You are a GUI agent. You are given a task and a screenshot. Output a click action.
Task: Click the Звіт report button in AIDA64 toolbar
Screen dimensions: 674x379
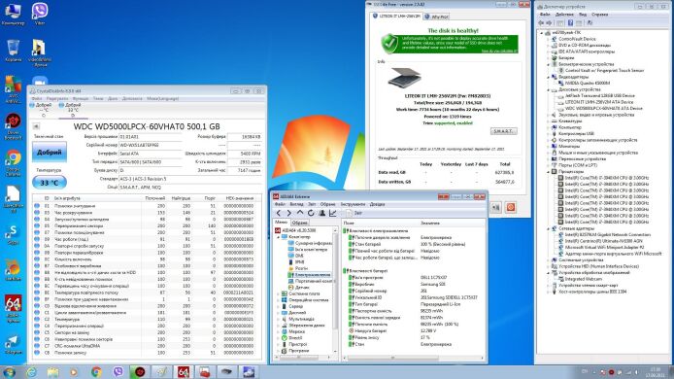tap(354, 213)
